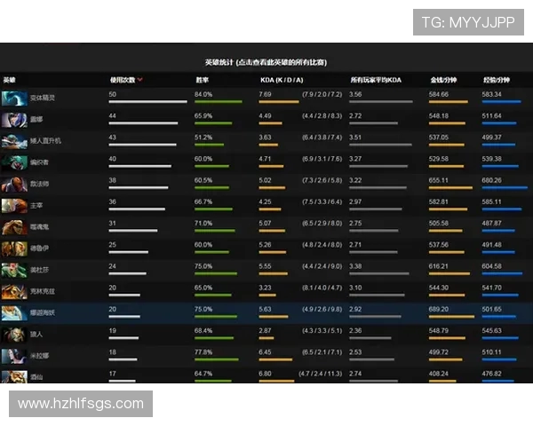The image size is (533, 426).
Task: View all matches for 变体精灵
Action: (42, 98)
